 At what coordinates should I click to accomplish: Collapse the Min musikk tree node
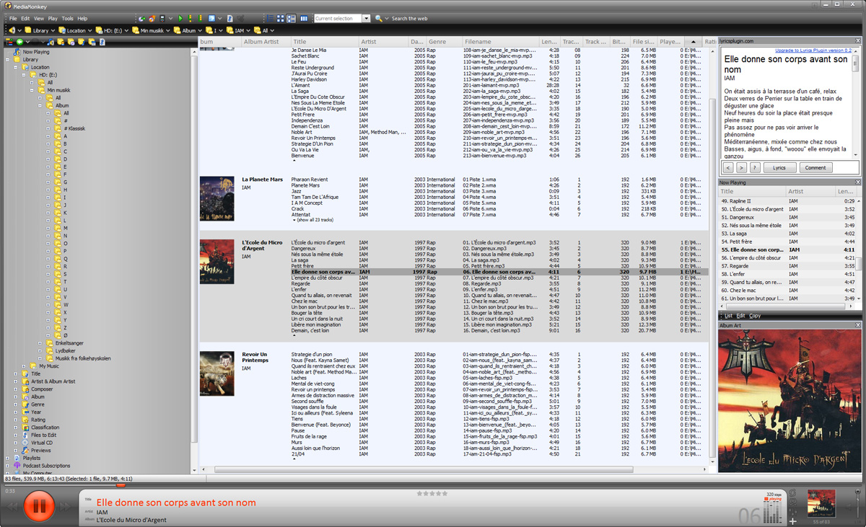click(x=32, y=90)
